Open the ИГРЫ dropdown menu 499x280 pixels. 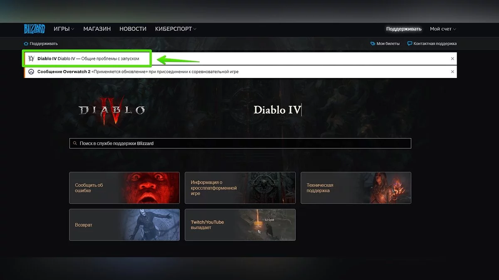(x=64, y=29)
